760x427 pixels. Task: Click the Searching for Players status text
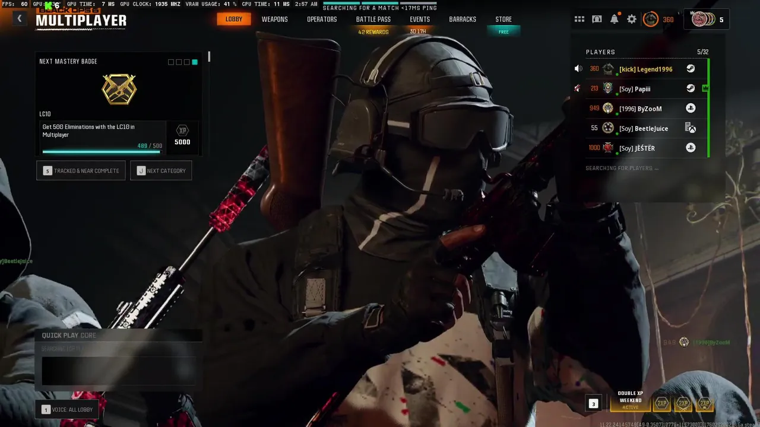pos(622,168)
